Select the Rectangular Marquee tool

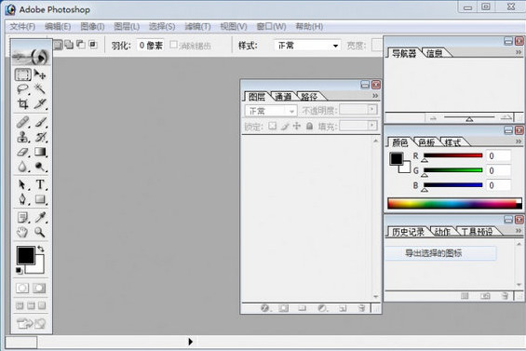pyautogui.click(x=23, y=74)
